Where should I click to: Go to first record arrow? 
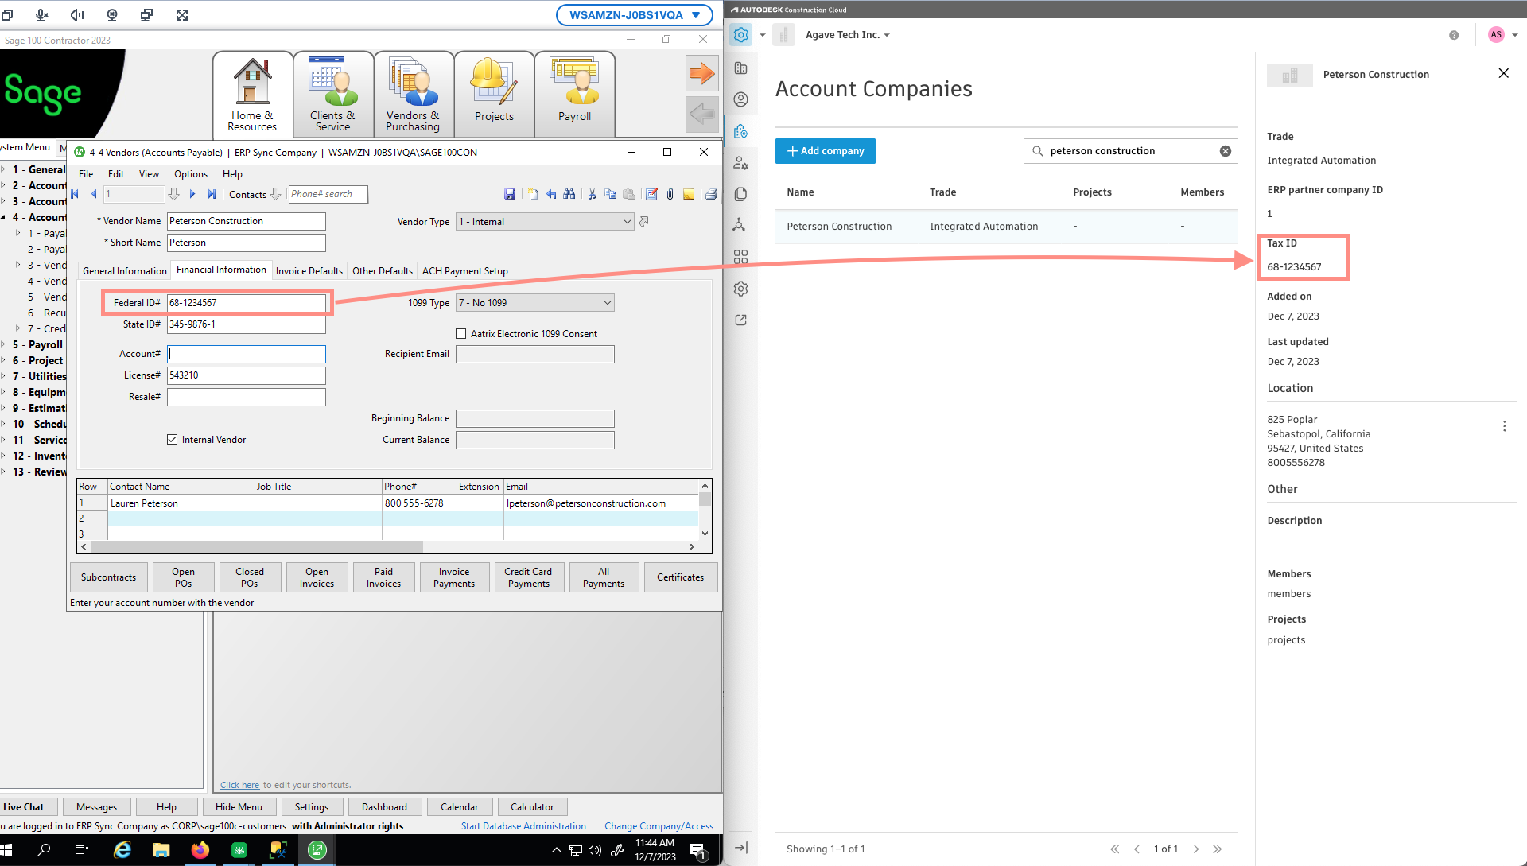75,194
